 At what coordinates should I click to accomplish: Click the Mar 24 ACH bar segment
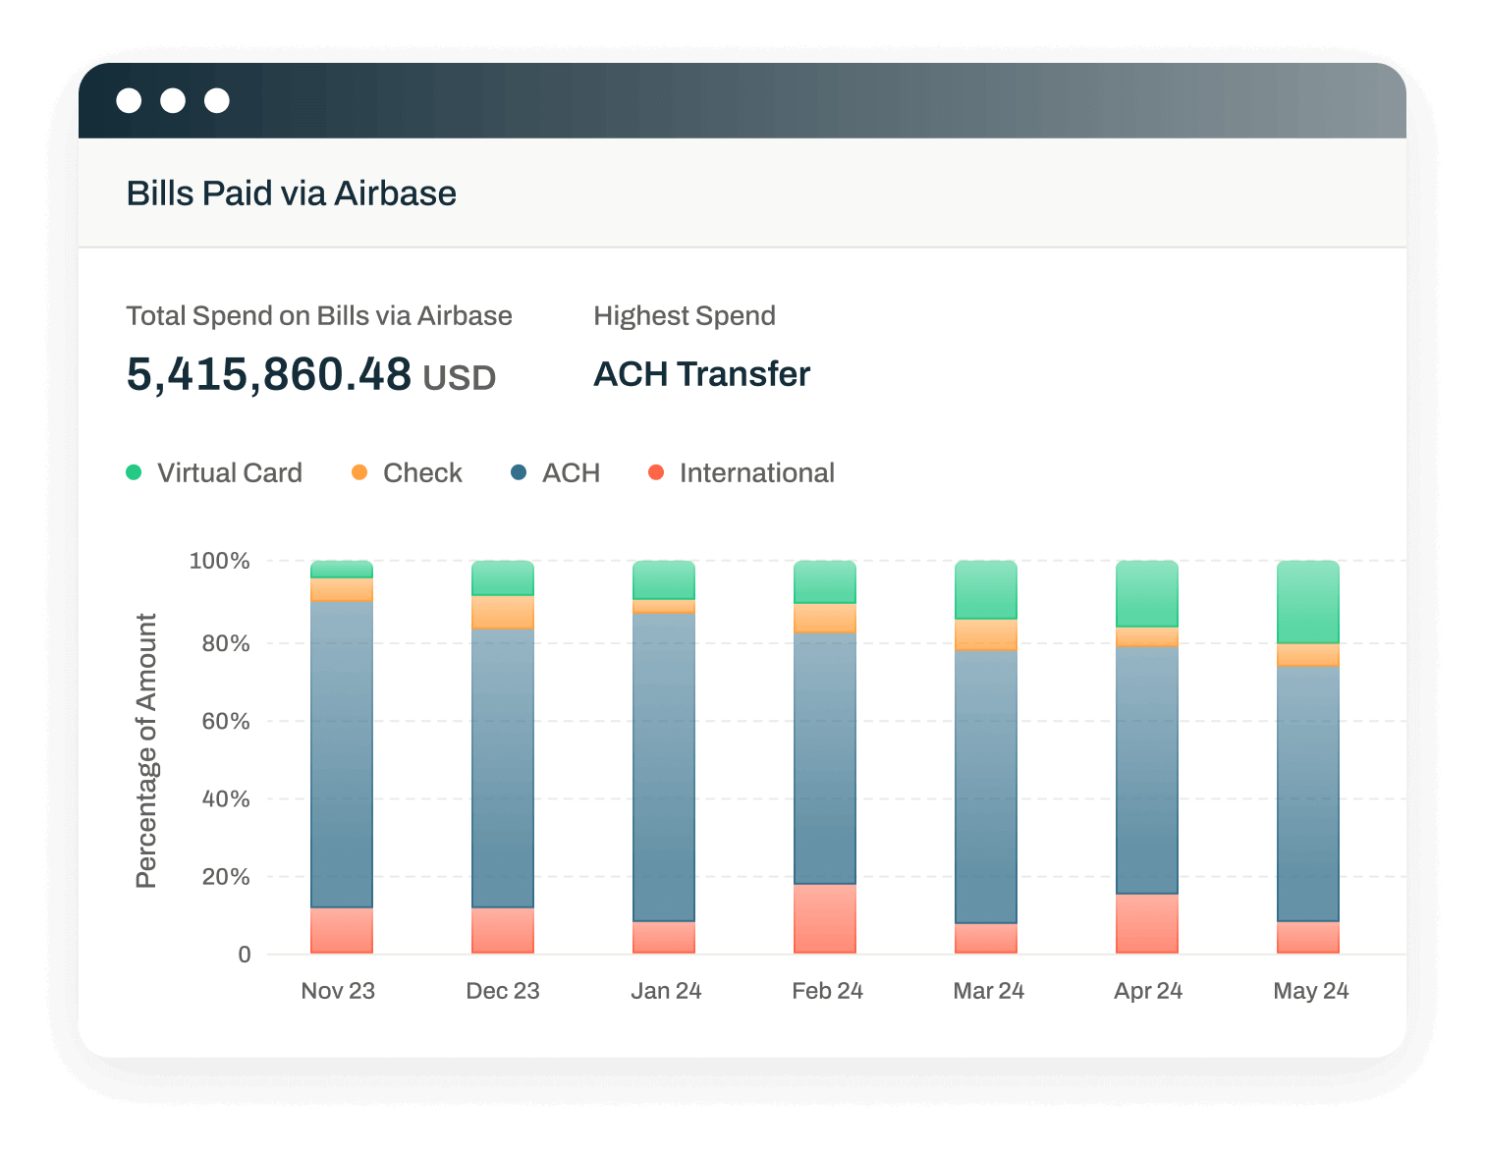[986, 787]
